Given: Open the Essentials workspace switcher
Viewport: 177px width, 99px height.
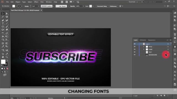Looking at the screenshot, I should [x=133, y=2].
